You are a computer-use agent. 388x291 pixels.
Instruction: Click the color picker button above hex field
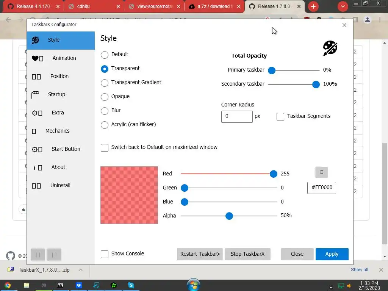(321, 172)
